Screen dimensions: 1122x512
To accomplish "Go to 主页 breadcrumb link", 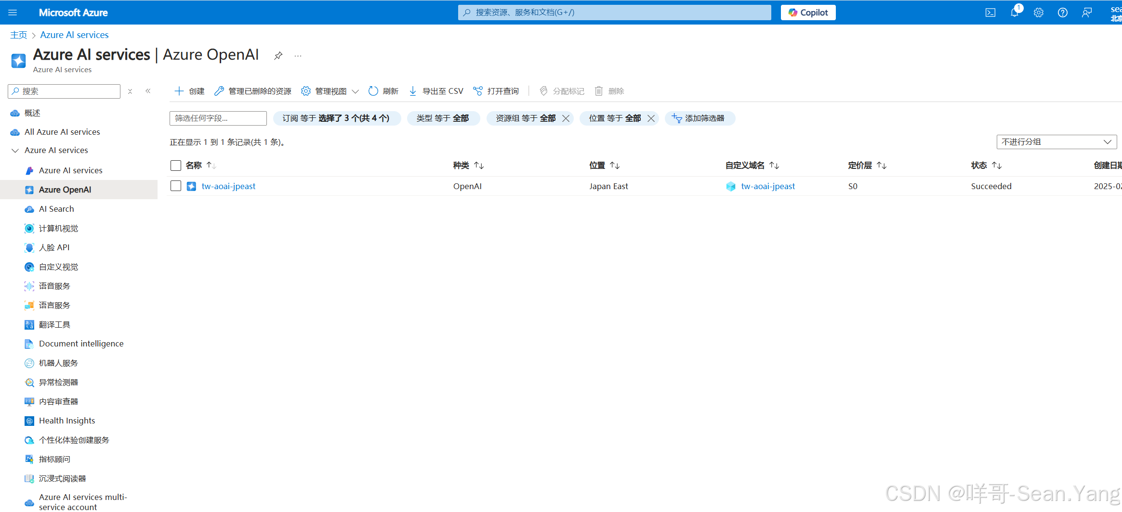I will pyautogui.click(x=19, y=35).
